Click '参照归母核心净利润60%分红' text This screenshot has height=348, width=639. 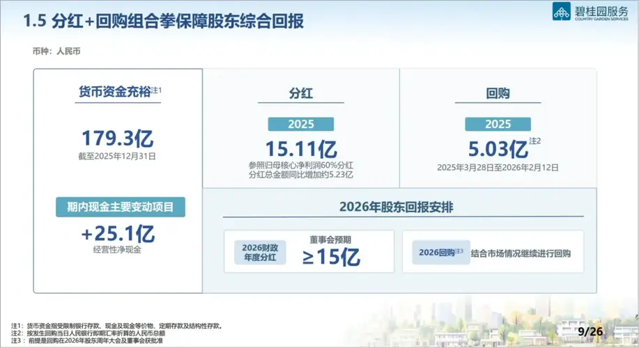pyautogui.click(x=301, y=165)
